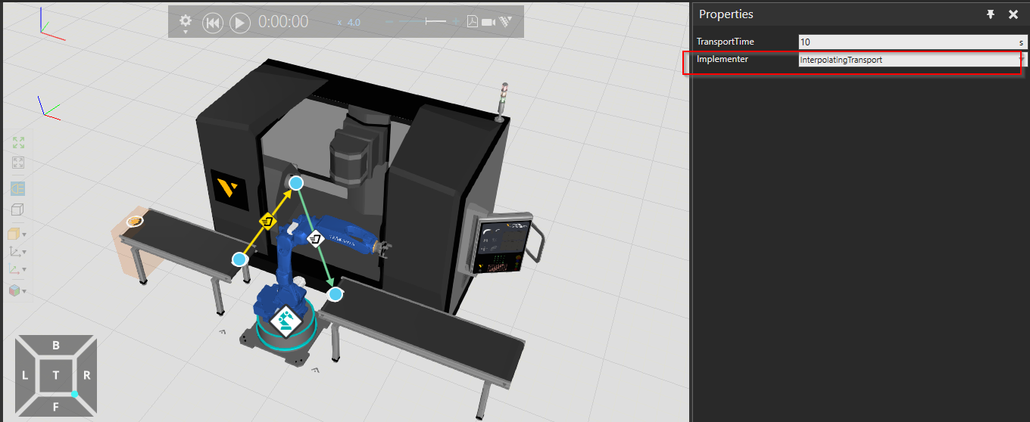
Task: Export to 3D PDF icon
Action: [473, 22]
